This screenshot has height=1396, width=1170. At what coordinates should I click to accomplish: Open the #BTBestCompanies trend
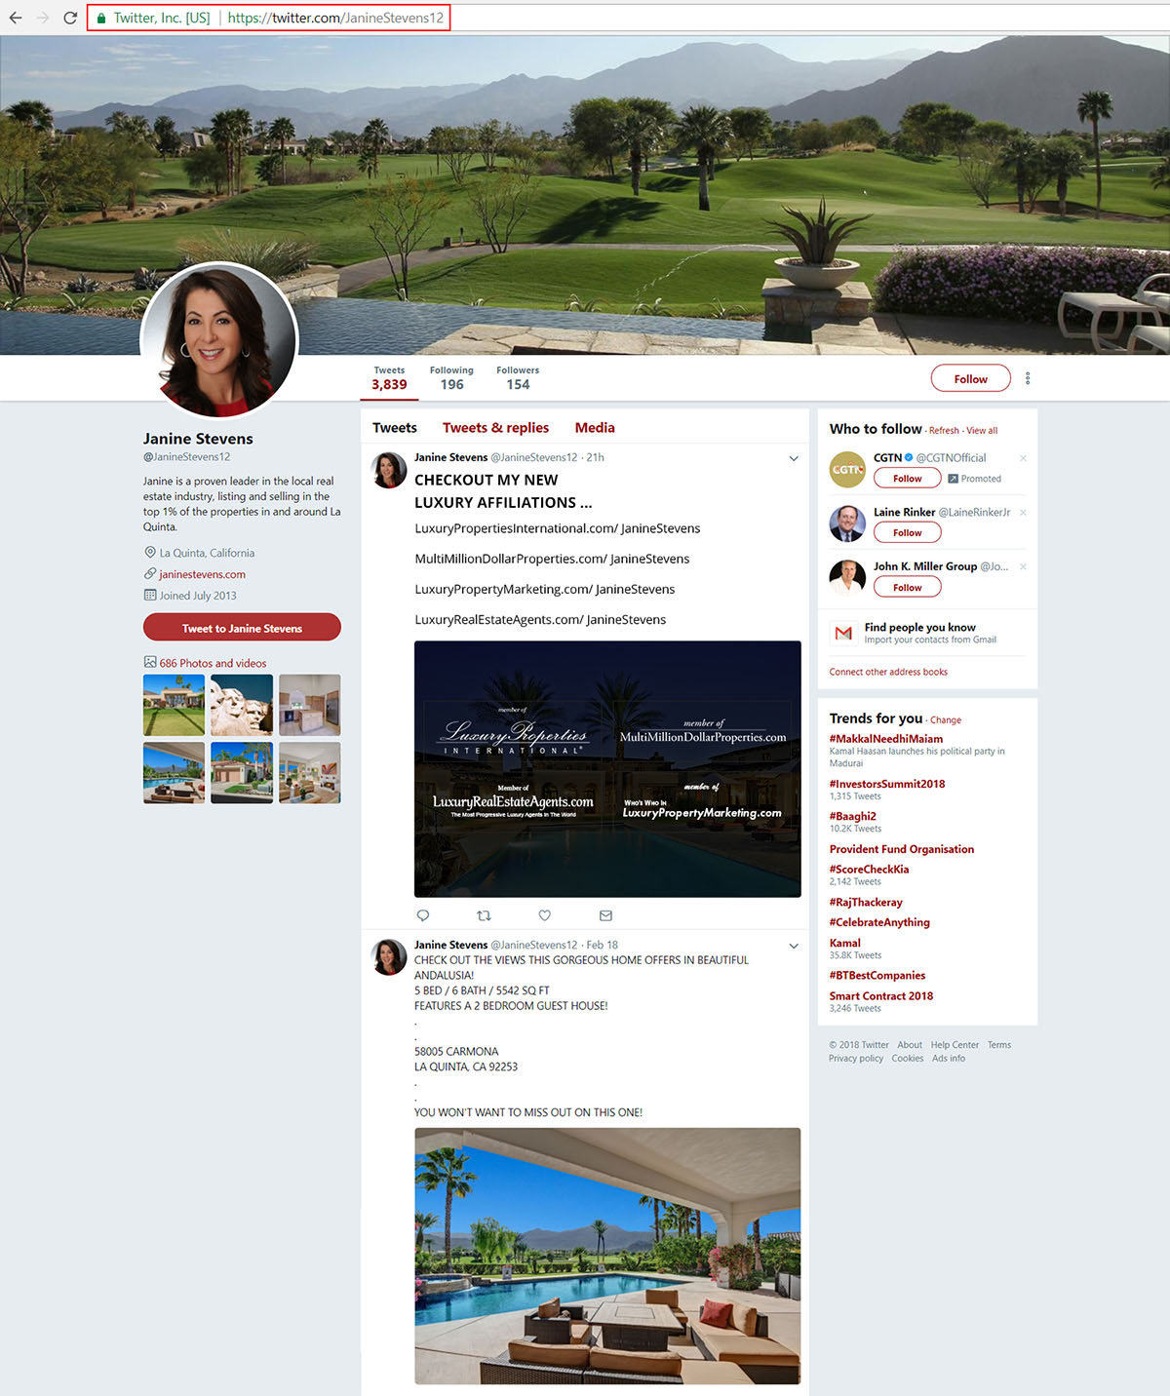tap(877, 975)
